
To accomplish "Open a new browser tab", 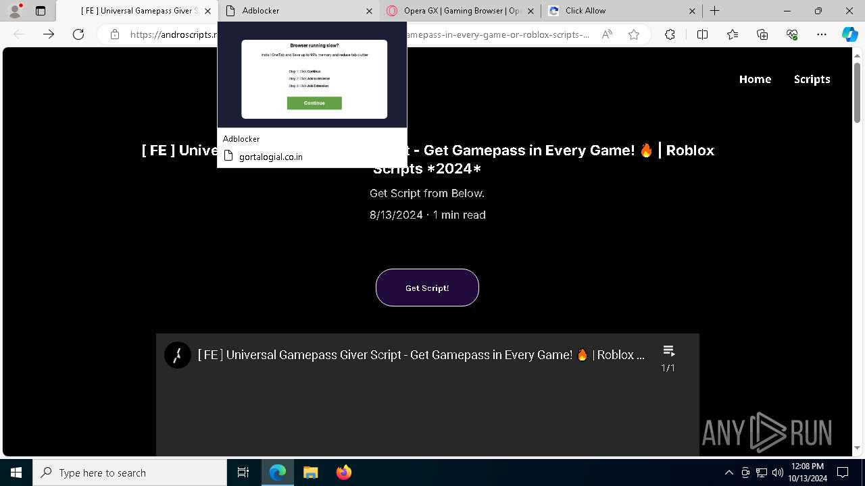I will (714, 11).
